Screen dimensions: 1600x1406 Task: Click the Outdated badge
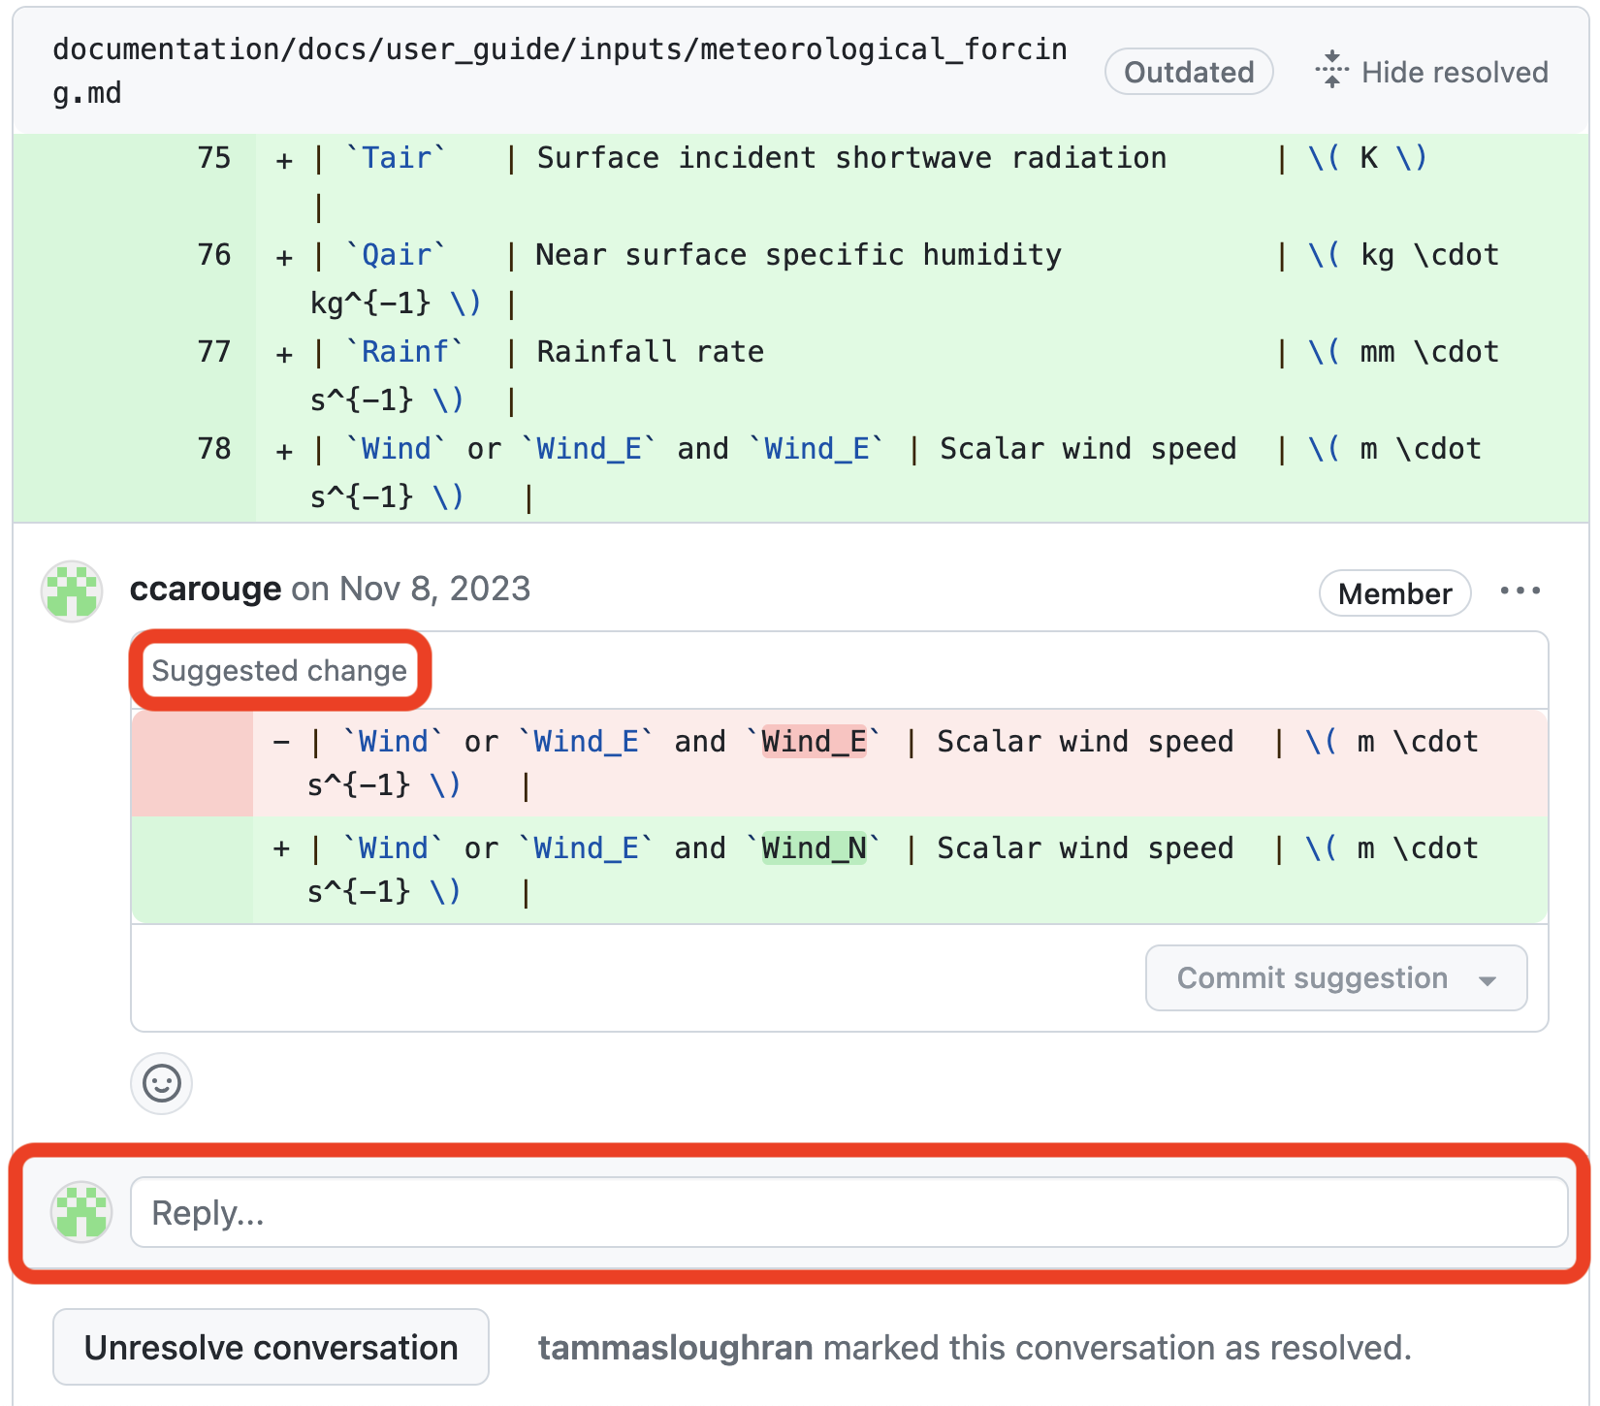coord(1188,72)
